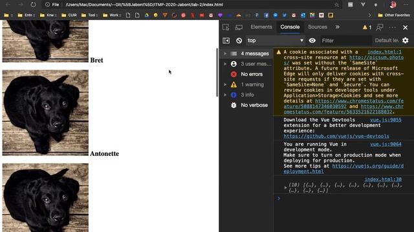Toggle the console sidebar
This screenshot has height=232, width=414.
[x=226, y=41]
